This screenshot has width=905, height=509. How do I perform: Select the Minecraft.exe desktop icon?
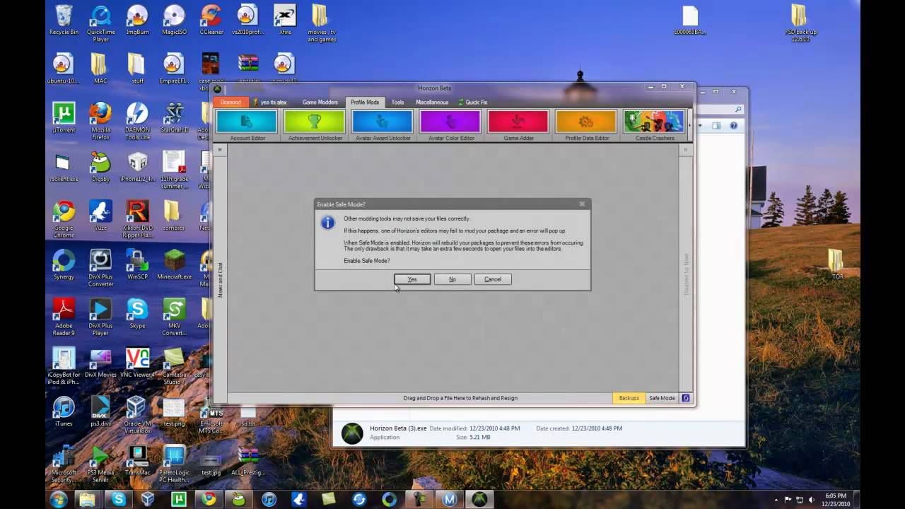coord(174,264)
